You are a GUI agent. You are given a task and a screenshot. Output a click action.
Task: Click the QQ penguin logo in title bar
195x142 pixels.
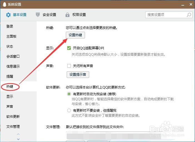tap(4, 4)
